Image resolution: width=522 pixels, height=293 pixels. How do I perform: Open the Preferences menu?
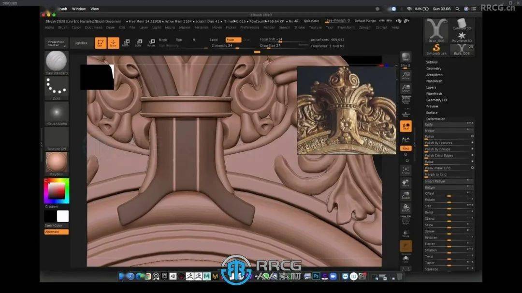click(x=249, y=27)
